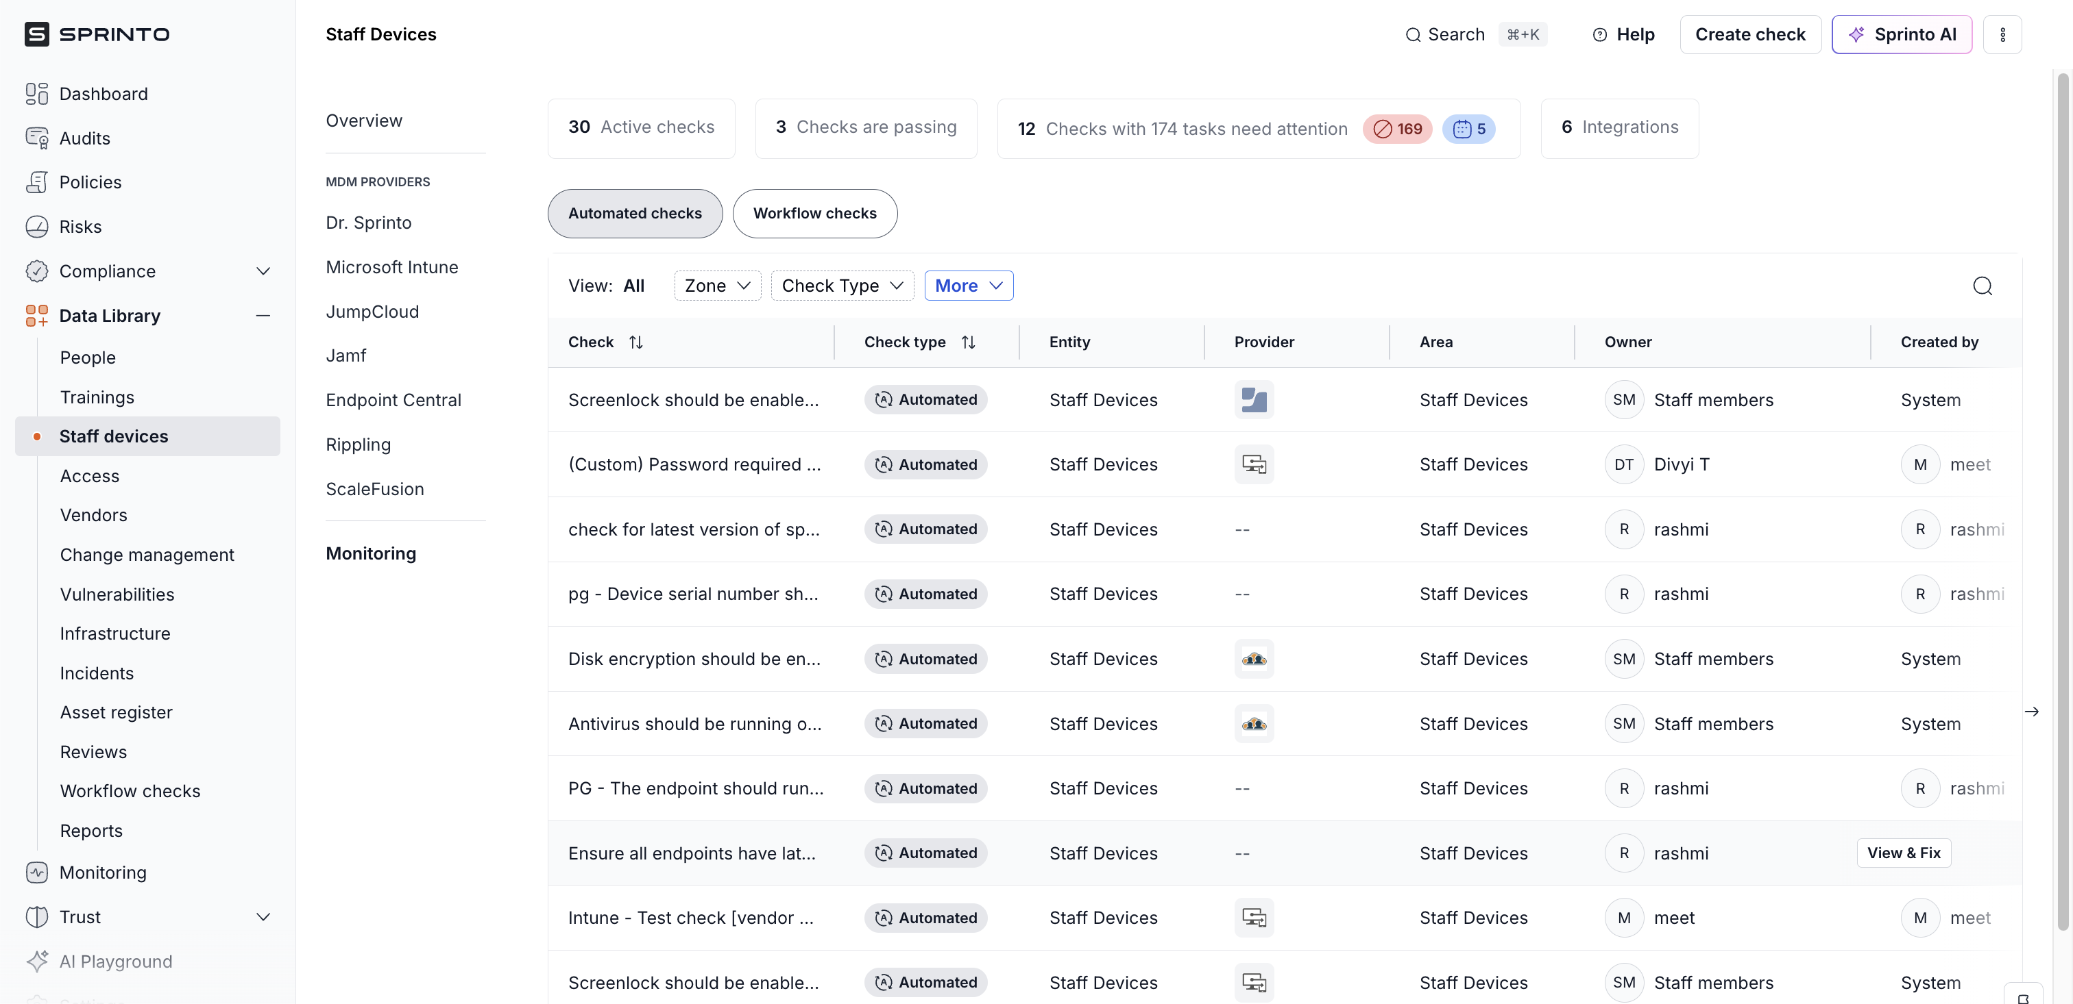The height and width of the screenshot is (1004, 2073).
Task: Open Microsoft Intune provider page
Action: click(391, 267)
